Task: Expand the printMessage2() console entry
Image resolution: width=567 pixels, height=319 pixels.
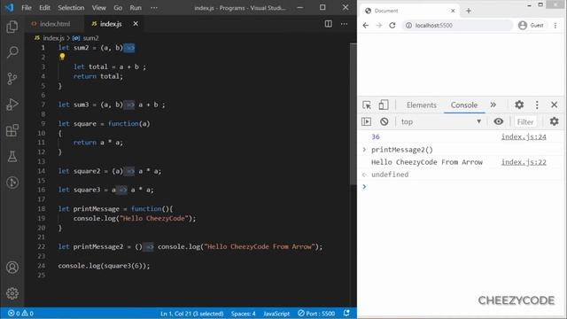Action: (364, 150)
